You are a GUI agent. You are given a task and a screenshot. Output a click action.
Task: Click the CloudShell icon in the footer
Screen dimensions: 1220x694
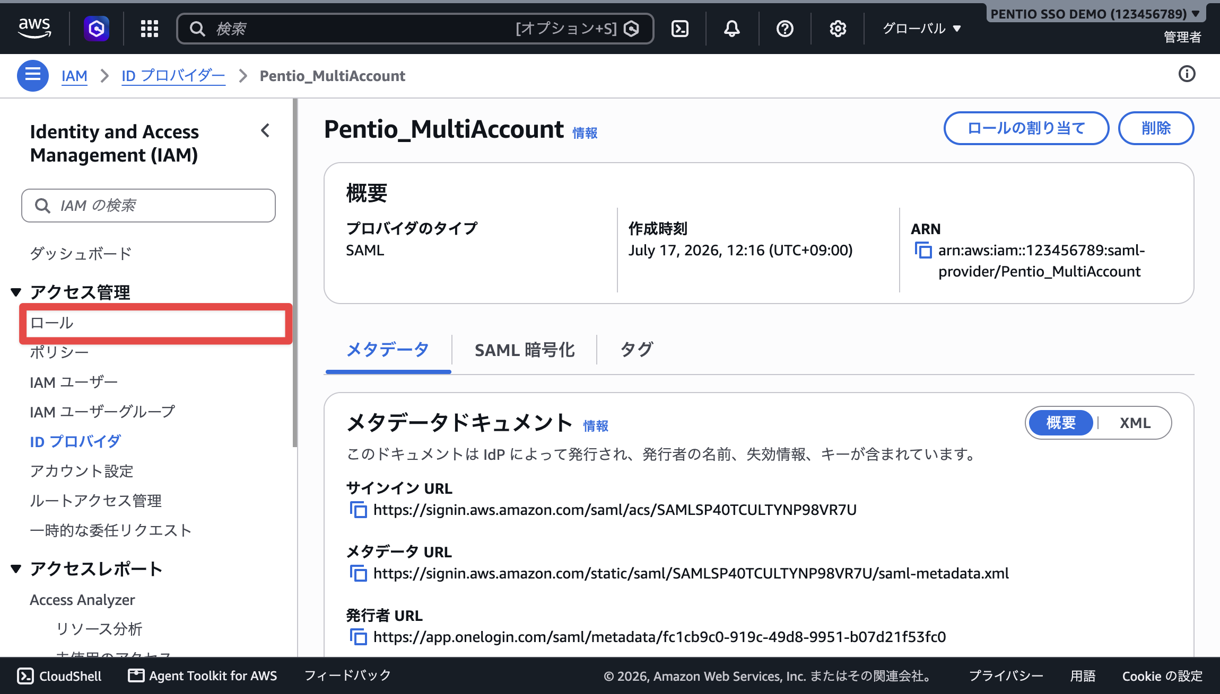(x=25, y=676)
